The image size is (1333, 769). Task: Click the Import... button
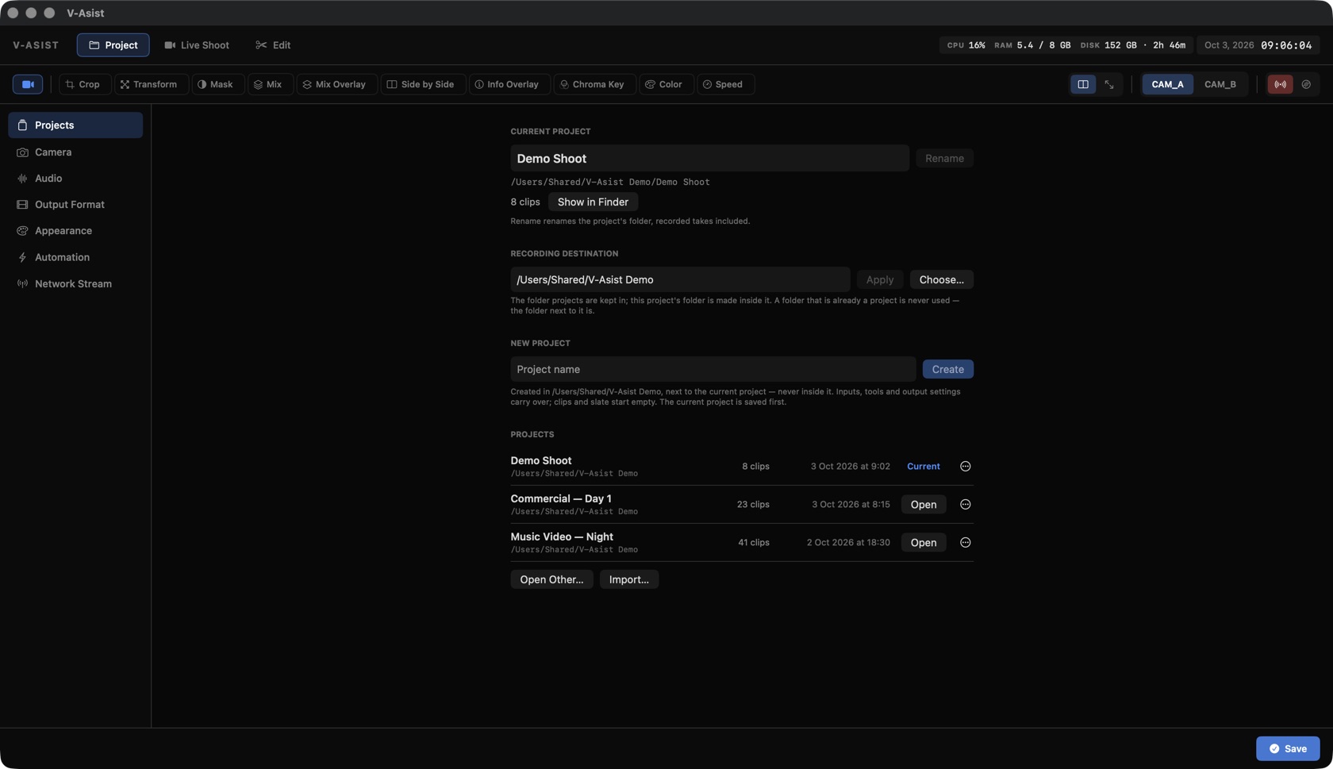(628, 580)
